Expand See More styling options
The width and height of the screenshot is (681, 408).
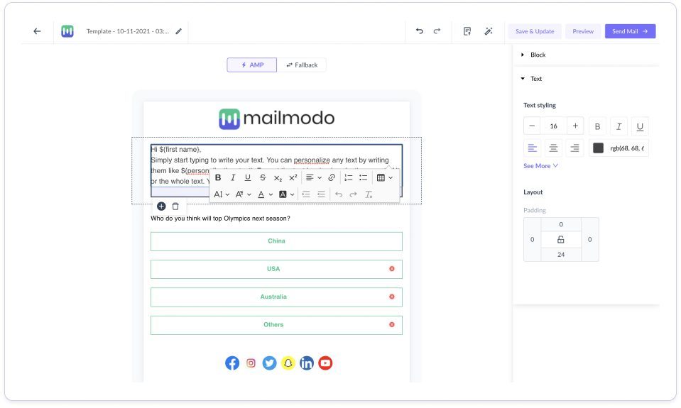tap(540, 166)
